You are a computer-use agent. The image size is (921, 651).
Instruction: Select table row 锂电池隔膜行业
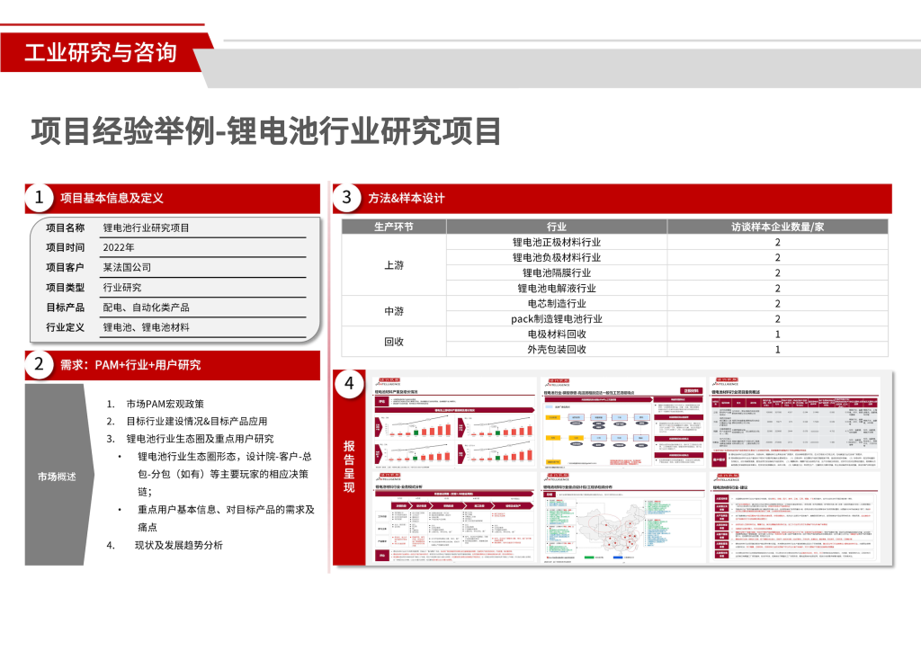pos(667,273)
